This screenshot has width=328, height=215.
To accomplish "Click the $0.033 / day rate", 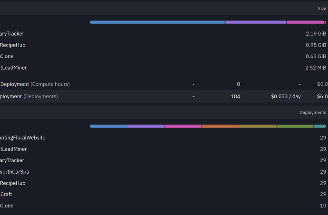I will tap(286, 96).
